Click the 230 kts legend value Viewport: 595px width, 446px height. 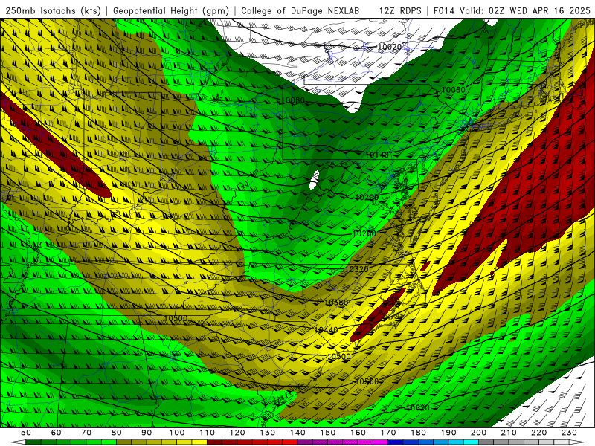(570, 433)
